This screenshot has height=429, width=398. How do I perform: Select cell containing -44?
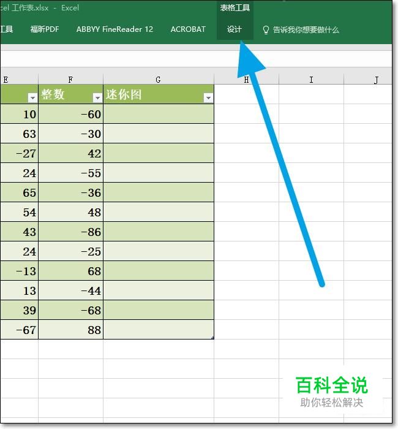(70, 290)
